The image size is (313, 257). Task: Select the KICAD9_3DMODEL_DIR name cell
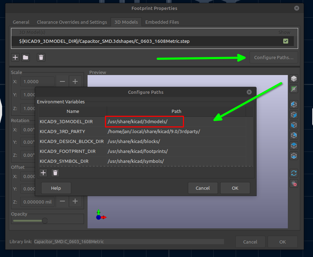(73, 122)
